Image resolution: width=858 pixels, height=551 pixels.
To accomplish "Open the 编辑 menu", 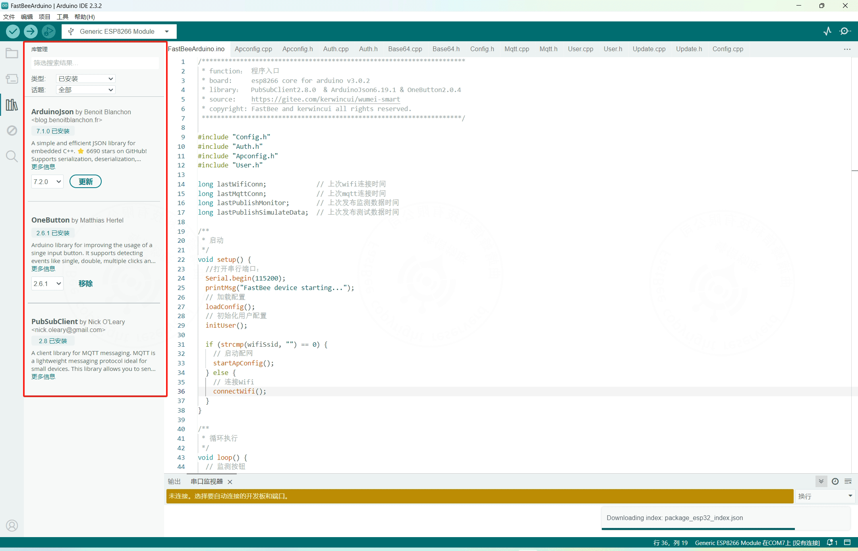I will click(27, 17).
